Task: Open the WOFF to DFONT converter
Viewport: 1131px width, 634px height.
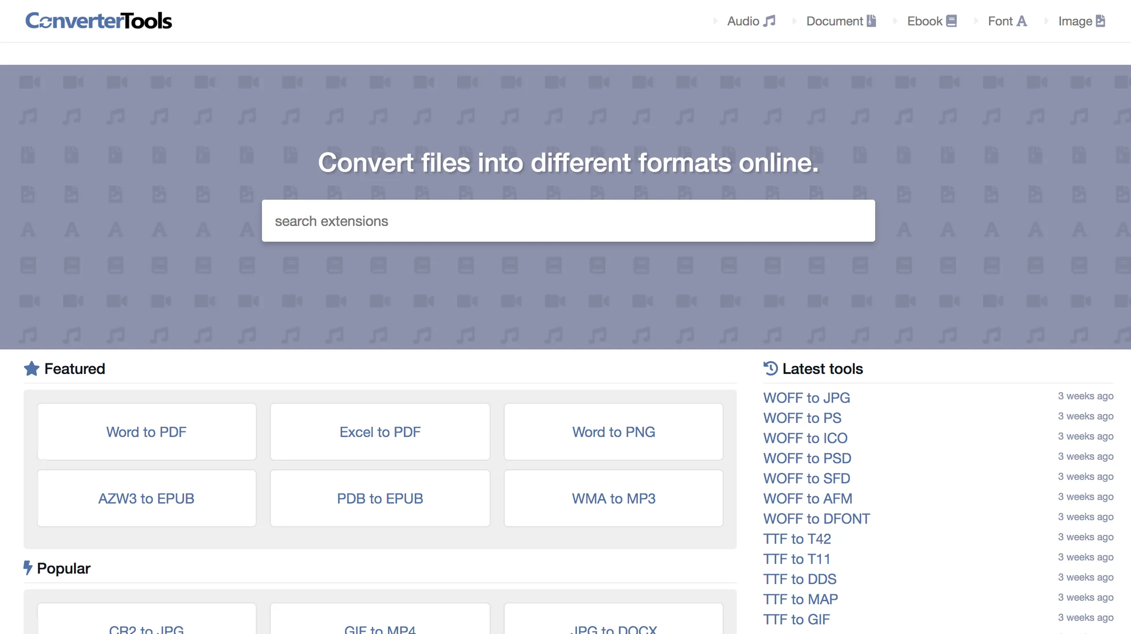Action: click(x=816, y=519)
